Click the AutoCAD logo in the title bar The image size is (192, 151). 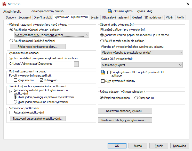(4, 4)
